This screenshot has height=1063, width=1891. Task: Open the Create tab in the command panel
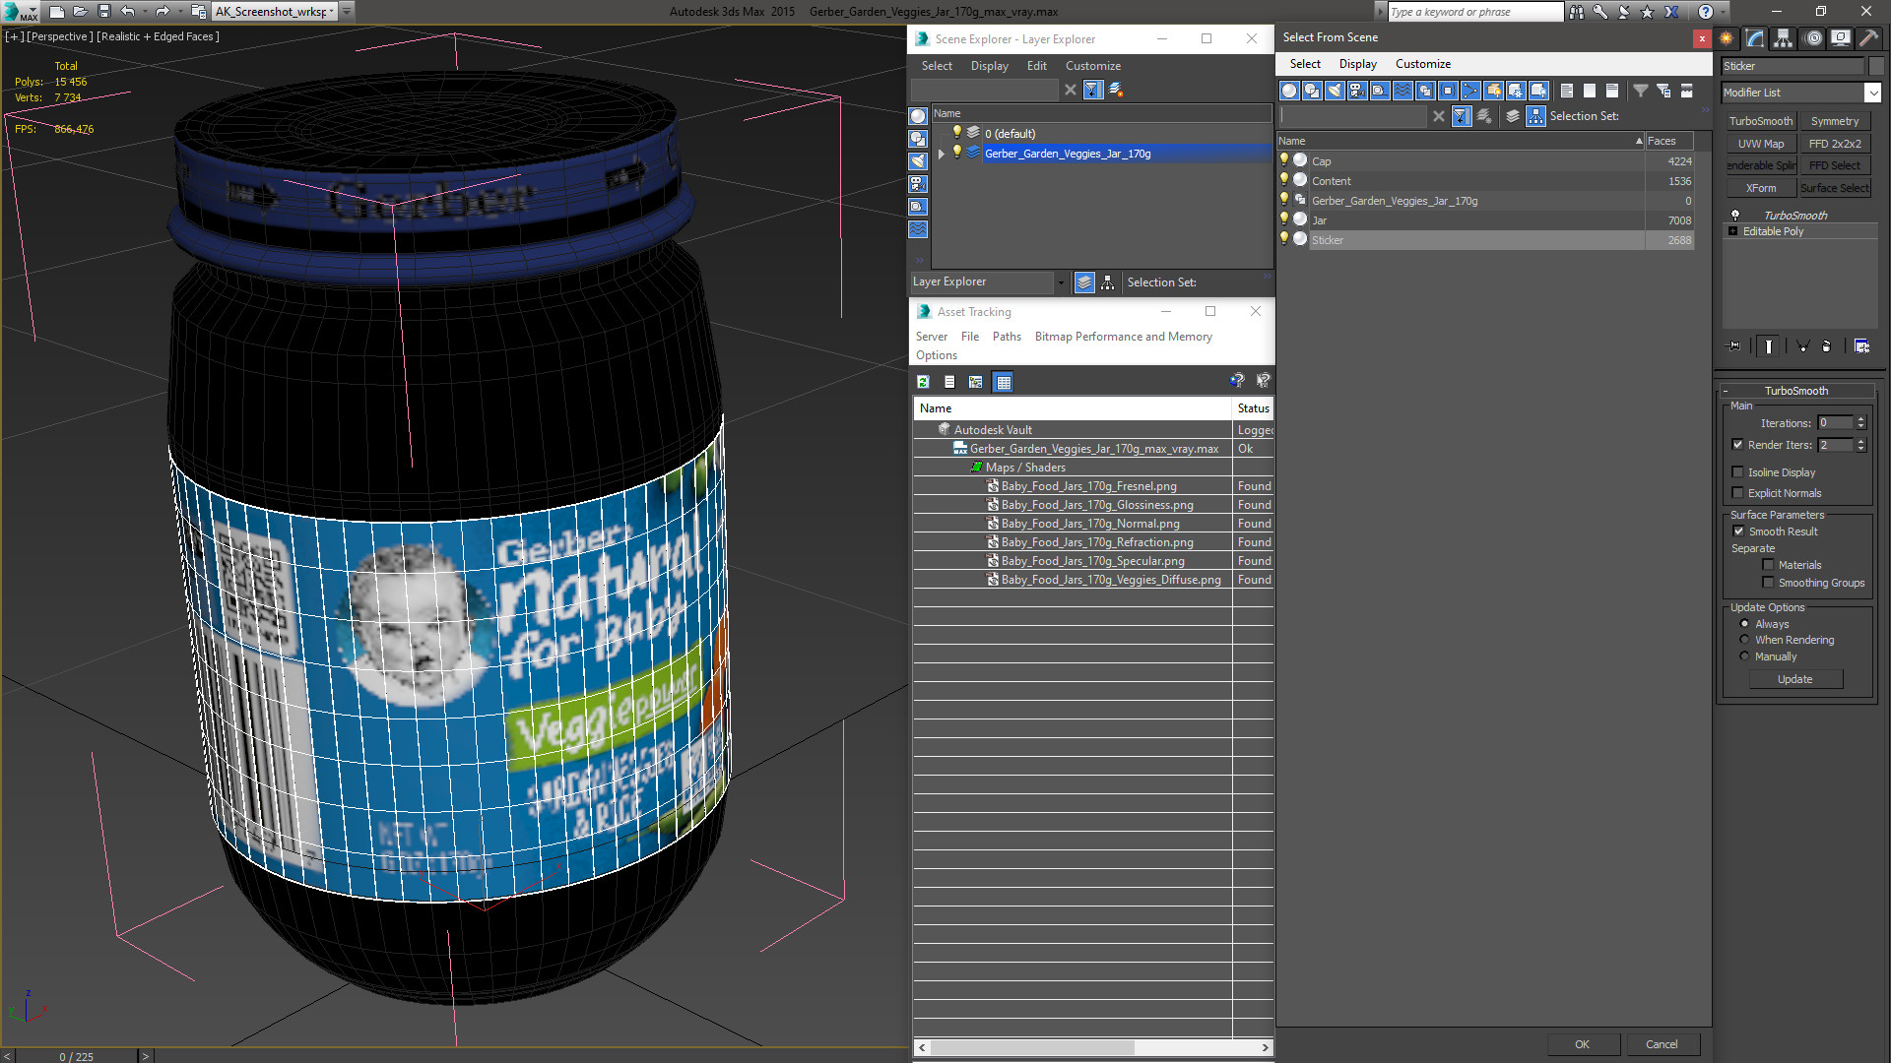pos(1727,38)
